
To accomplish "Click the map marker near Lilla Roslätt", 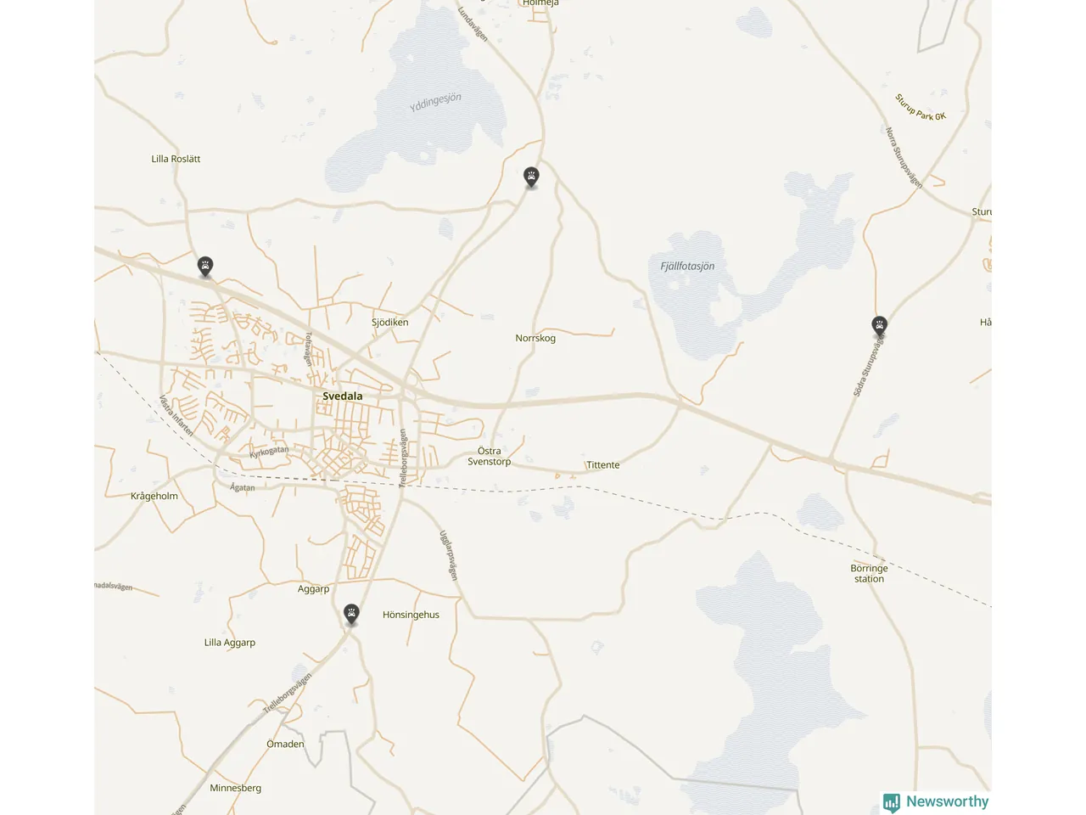I will [x=205, y=267].
